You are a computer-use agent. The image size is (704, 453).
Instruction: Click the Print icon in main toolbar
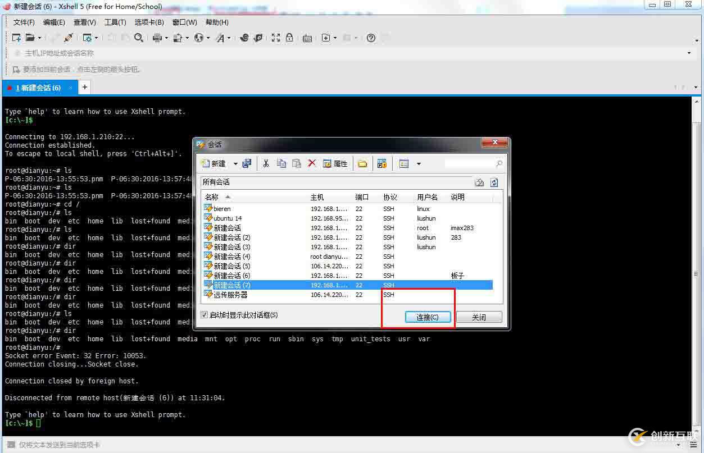point(157,38)
